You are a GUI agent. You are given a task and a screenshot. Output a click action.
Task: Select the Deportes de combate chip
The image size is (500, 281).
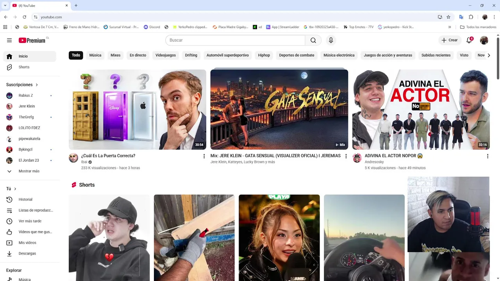pyautogui.click(x=296, y=55)
